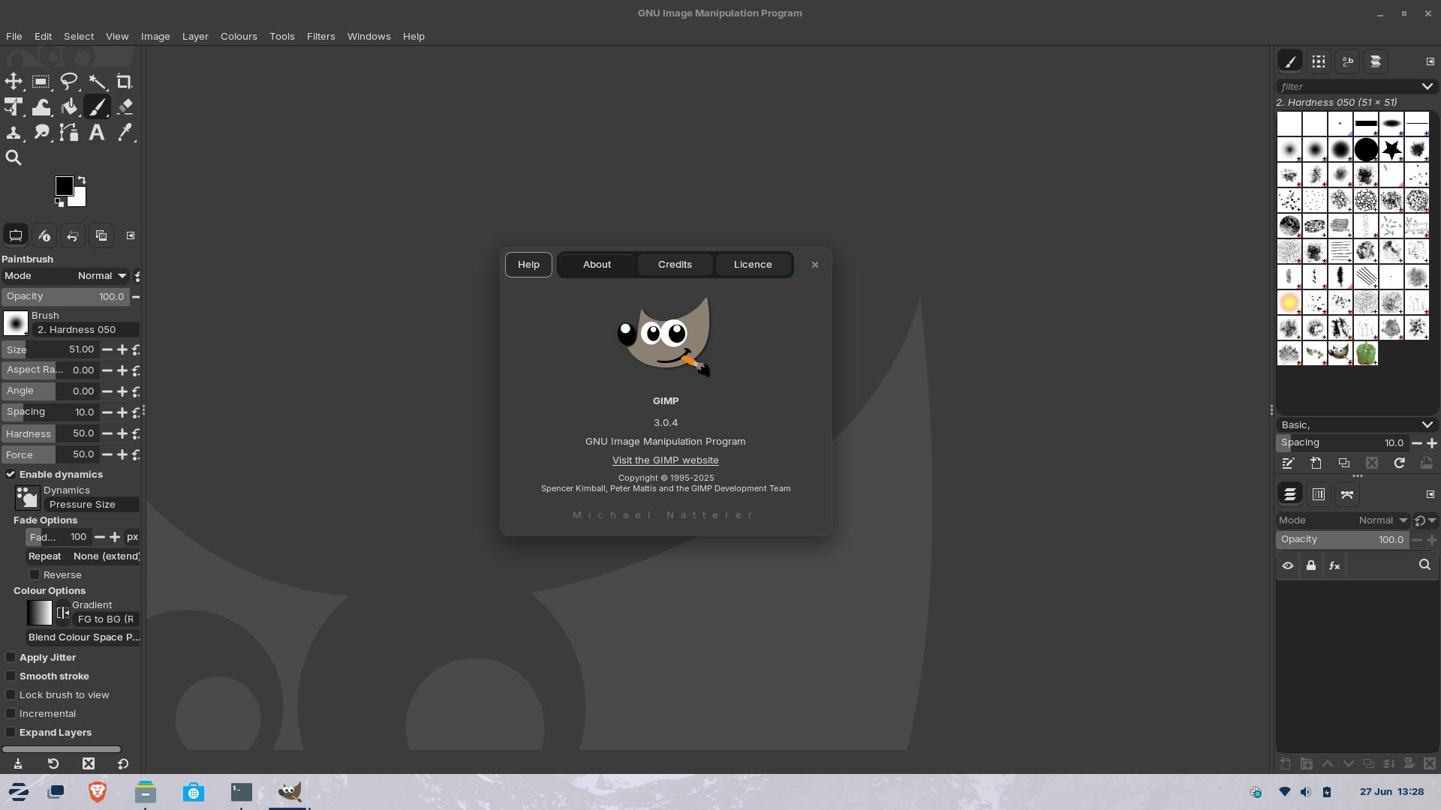1441x810 pixels.
Task: Enable Apply Jitter
Action: pos(11,657)
